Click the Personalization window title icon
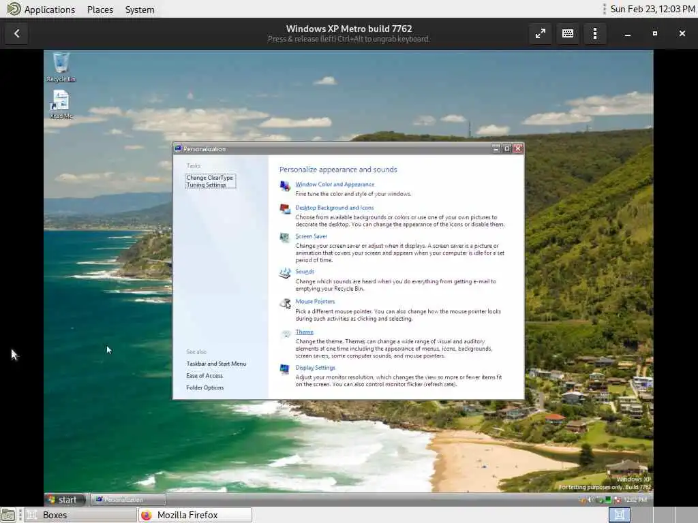698x523 pixels. [x=178, y=148]
